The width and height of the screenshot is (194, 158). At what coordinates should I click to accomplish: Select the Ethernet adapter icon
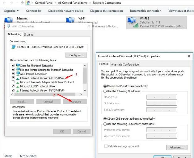9,20
